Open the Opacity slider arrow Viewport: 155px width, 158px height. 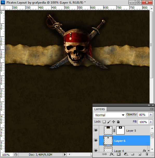(151, 115)
